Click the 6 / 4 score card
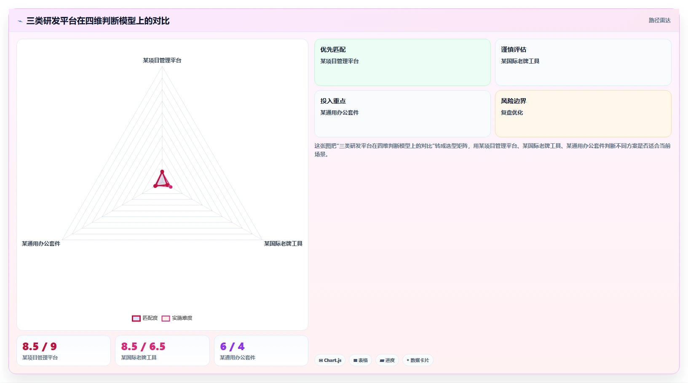The image size is (688, 383). 261,351
